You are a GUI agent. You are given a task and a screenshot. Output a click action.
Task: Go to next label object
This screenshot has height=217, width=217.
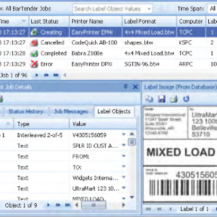48,205
